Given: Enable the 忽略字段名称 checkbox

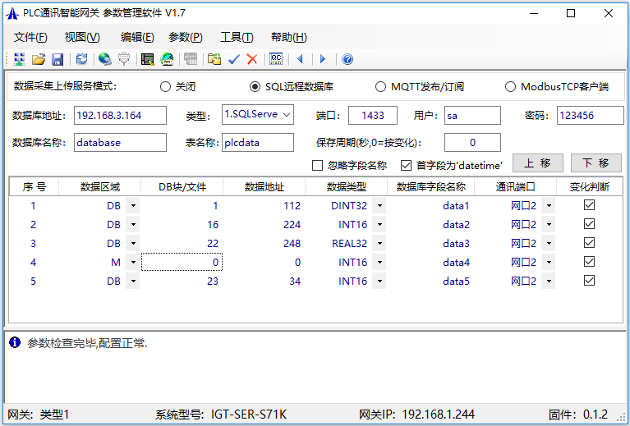Looking at the screenshot, I should pyautogui.click(x=318, y=165).
